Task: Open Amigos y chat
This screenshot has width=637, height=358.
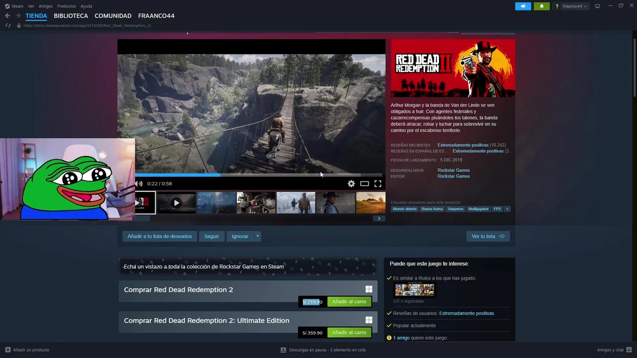Action: pyautogui.click(x=615, y=350)
